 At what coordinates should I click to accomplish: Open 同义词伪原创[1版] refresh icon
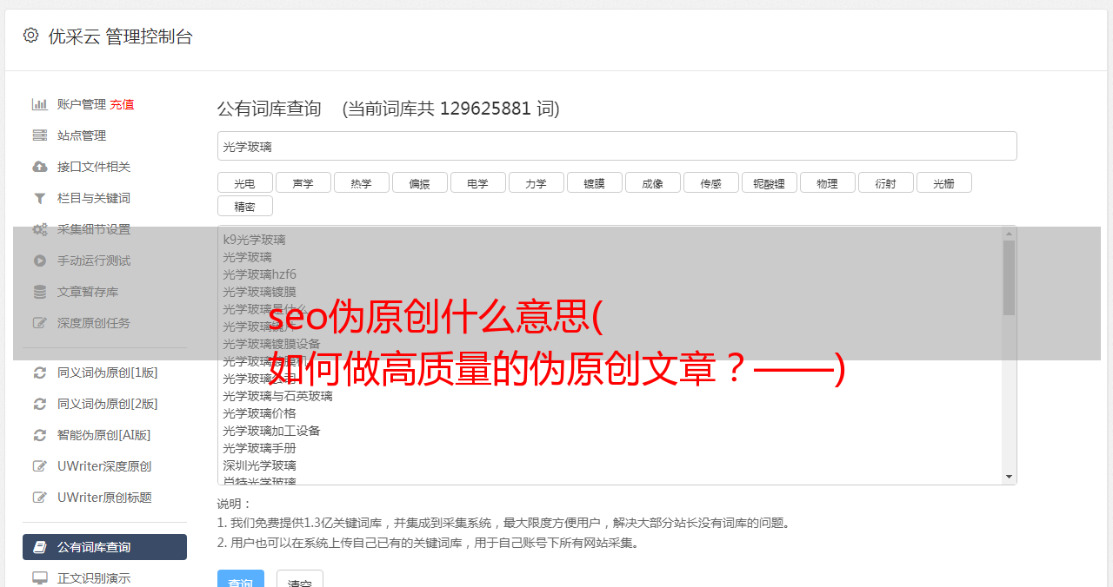(x=40, y=373)
